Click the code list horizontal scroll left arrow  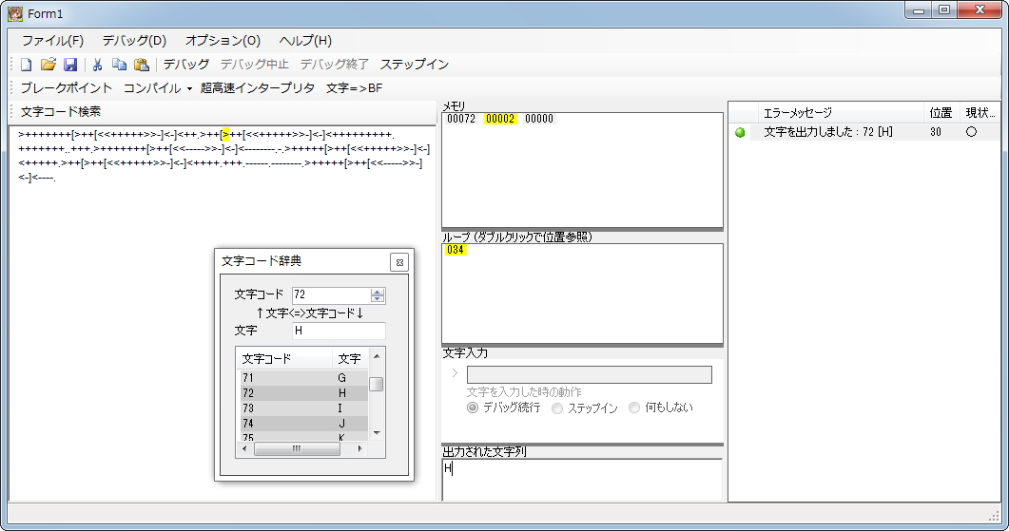244,448
